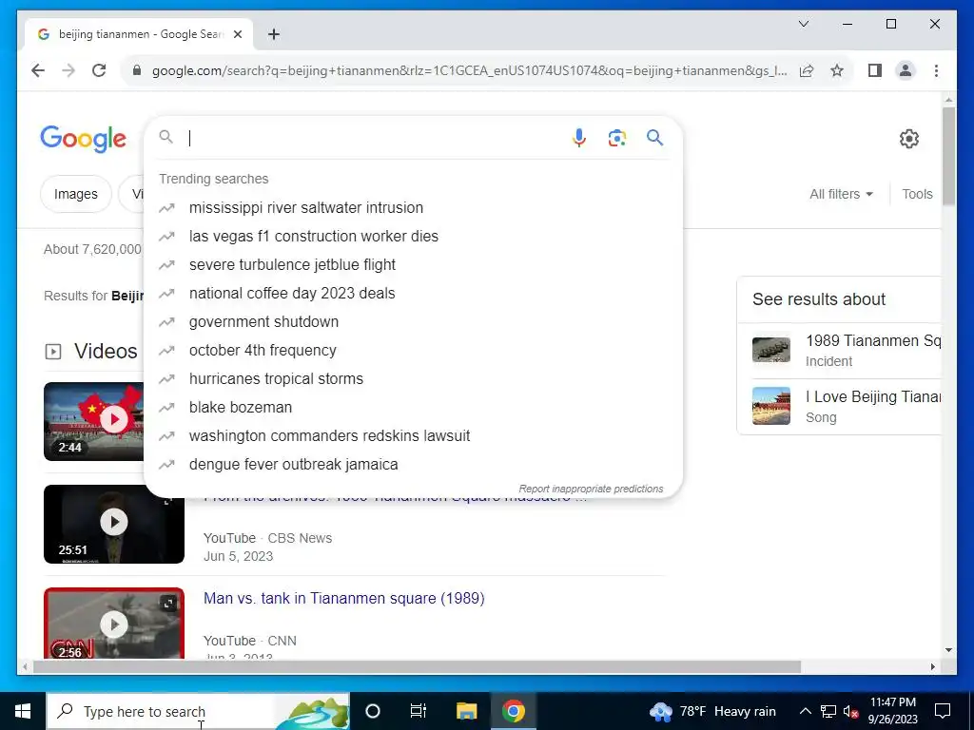
Task: Choose suggestion severe turbulence jetblue flight
Action: (413, 264)
